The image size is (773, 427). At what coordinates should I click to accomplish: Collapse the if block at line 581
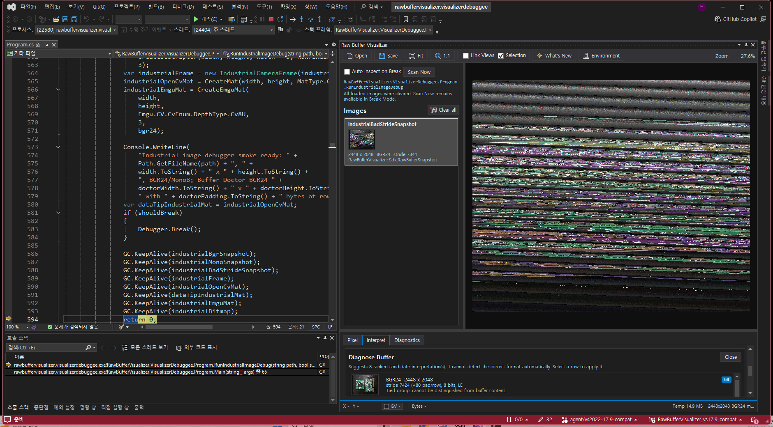(x=58, y=213)
